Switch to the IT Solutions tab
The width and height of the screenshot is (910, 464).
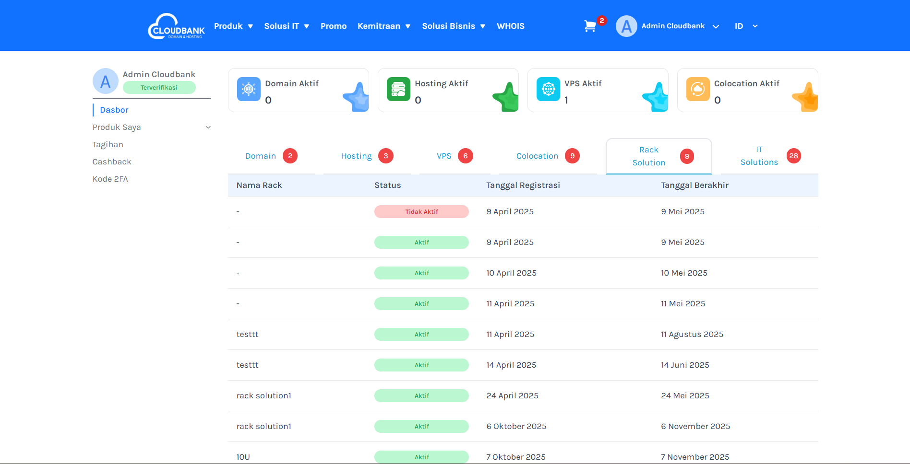(759, 156)
